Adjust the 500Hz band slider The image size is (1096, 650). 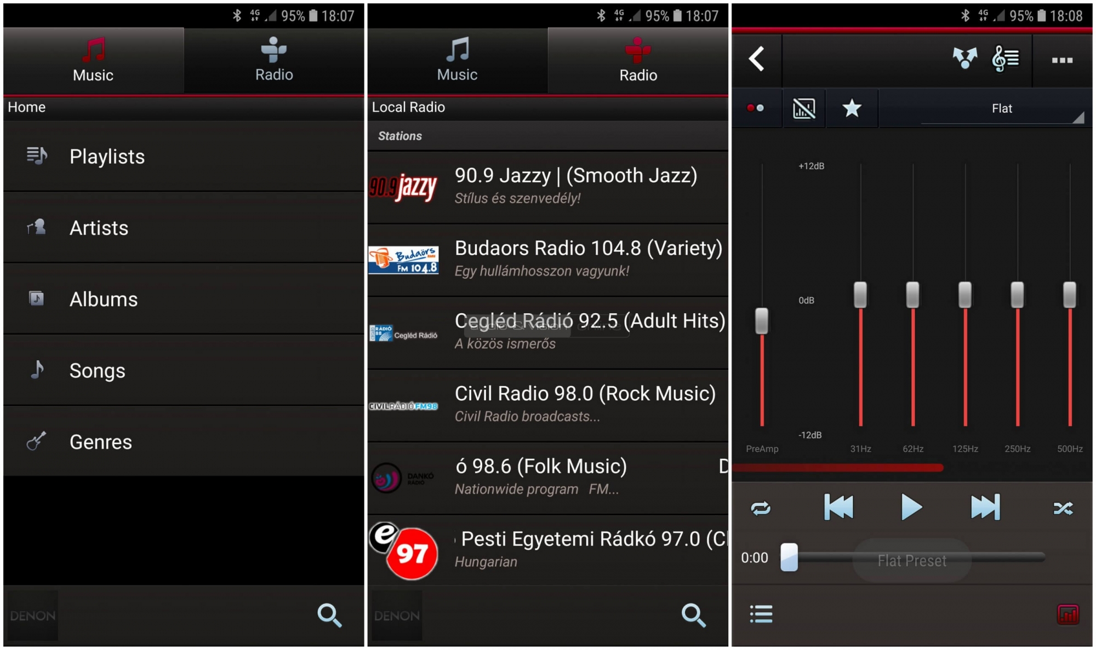(1070, 295)
